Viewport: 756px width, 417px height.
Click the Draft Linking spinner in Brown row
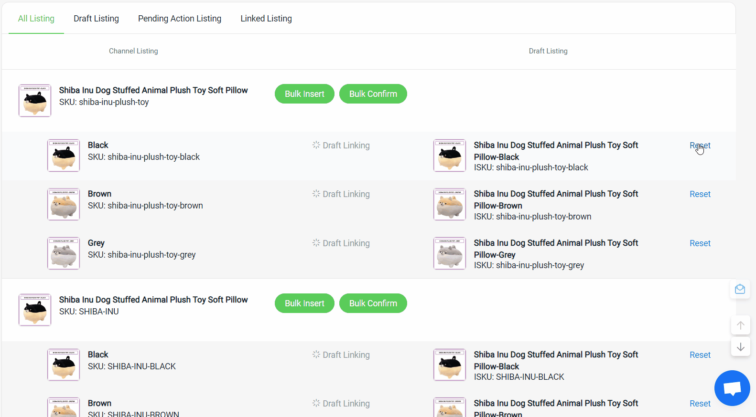316,194
